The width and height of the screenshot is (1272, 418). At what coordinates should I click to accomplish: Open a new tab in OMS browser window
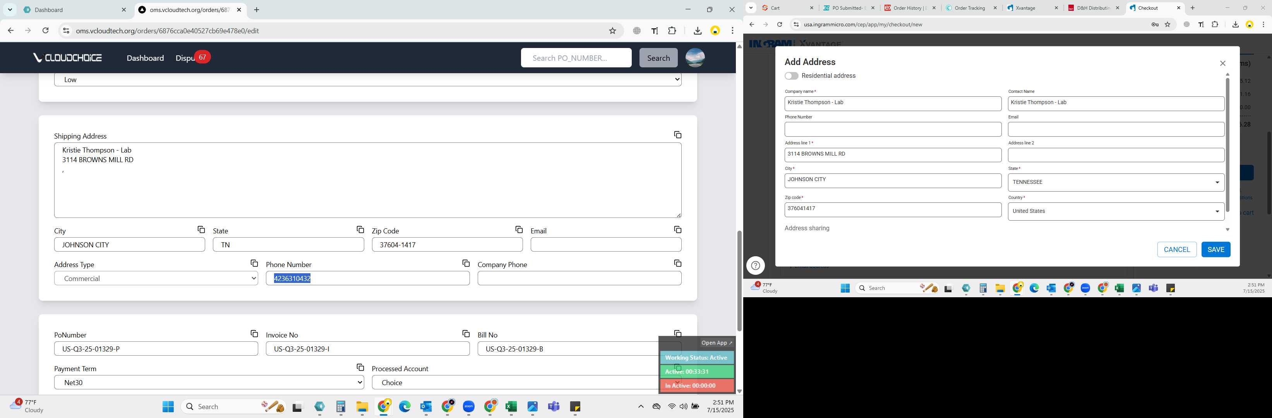[x=256, y=9]
